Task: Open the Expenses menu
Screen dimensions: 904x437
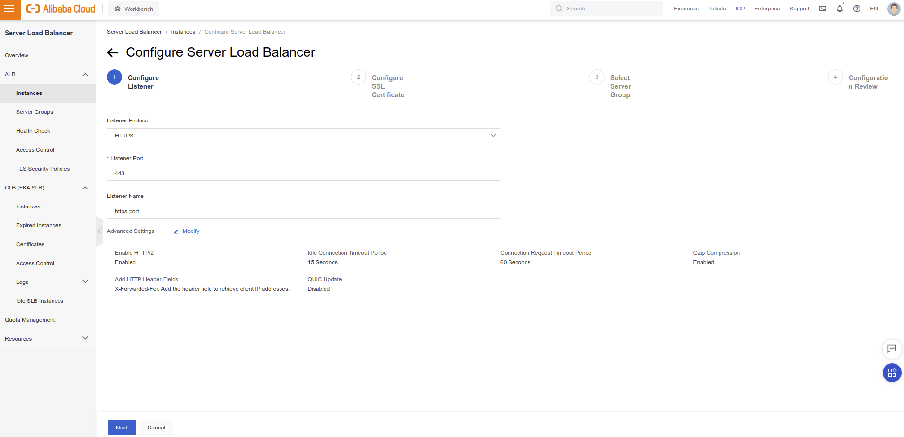Action: coord(686,9)
